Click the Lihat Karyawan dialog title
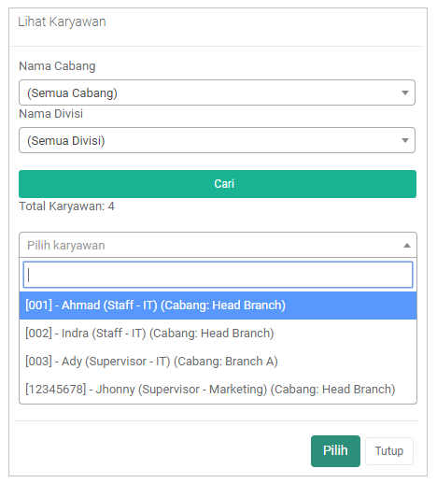 point(62,22)
